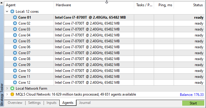Open the Inputs tab

tap(51, 103)
